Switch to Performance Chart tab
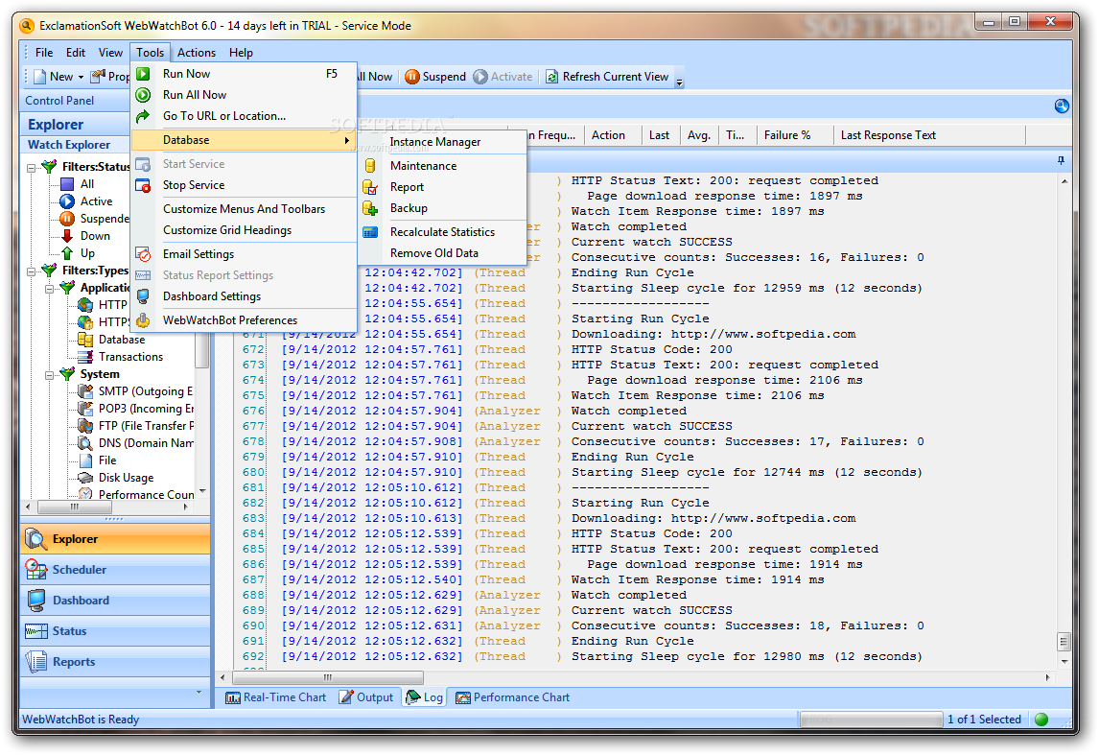Screen dimensions: 1099x755 513,697
